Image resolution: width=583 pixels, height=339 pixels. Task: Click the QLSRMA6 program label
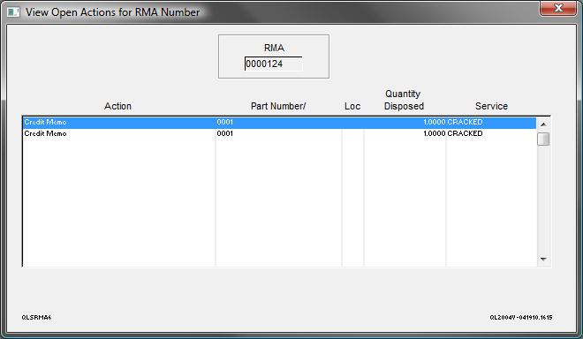pyautogui.click(x=36, y=318)
